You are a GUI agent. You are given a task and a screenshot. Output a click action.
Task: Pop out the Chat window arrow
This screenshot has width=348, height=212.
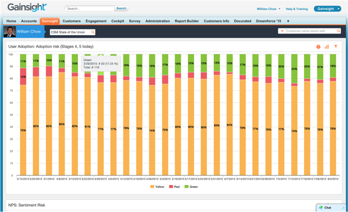point(343,208)
